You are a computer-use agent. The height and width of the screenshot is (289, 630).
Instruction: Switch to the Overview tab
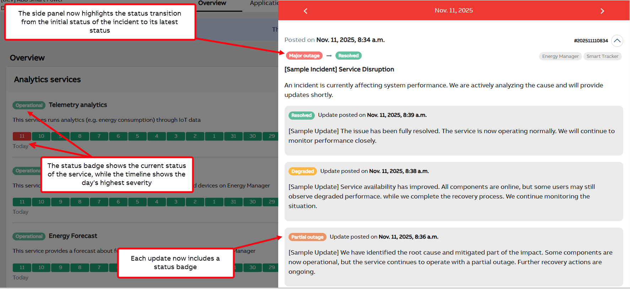pyautogui.click(x=212, y=4)
